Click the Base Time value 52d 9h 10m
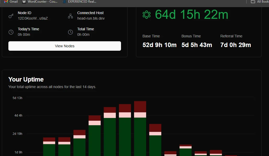Image resolution: width=269 pixels, height=156 pixels. click(x=159, y=45)
